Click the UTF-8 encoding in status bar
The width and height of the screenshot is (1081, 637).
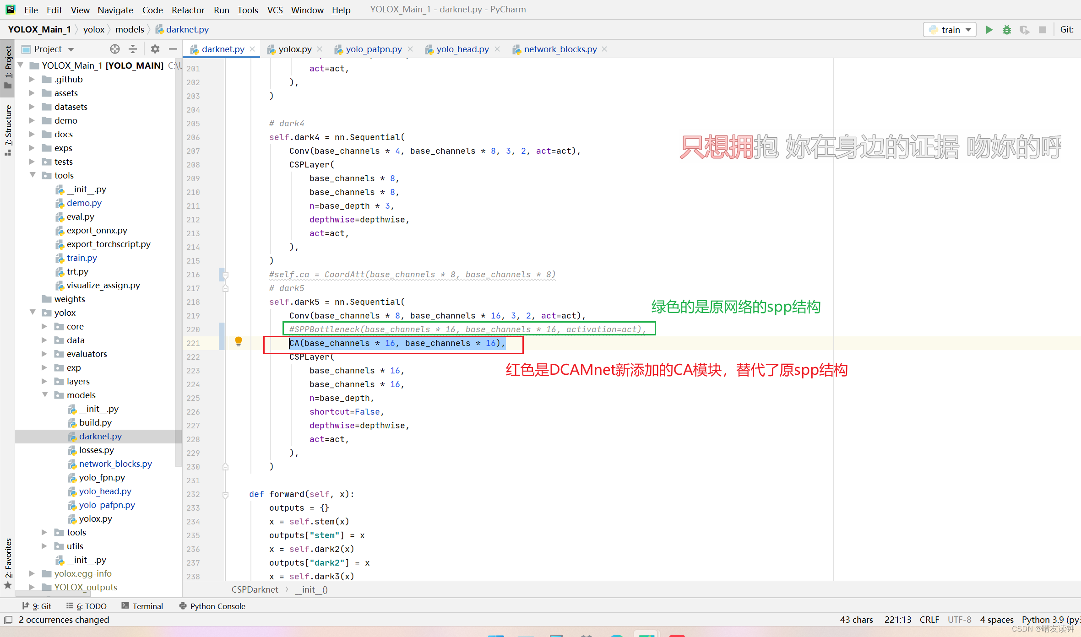[x=959, y=620]
